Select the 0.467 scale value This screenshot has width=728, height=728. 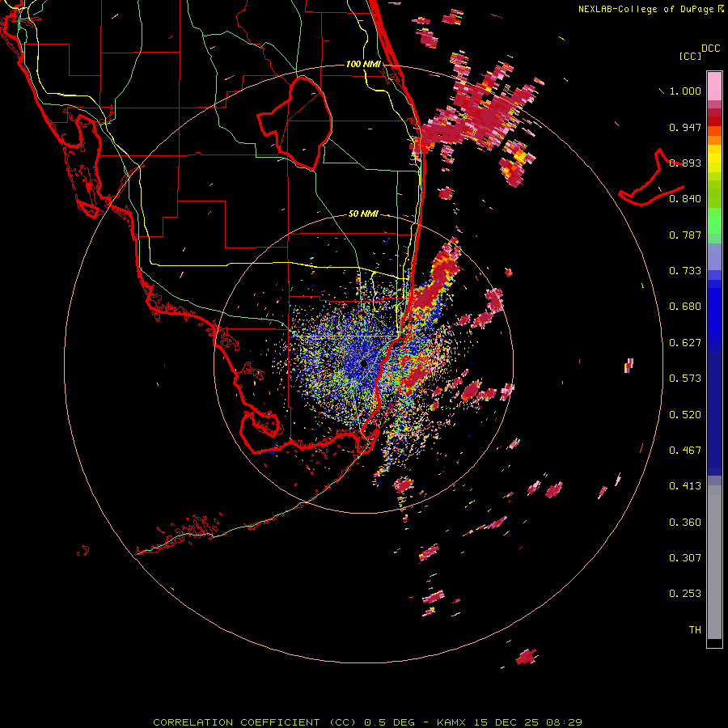685,451
